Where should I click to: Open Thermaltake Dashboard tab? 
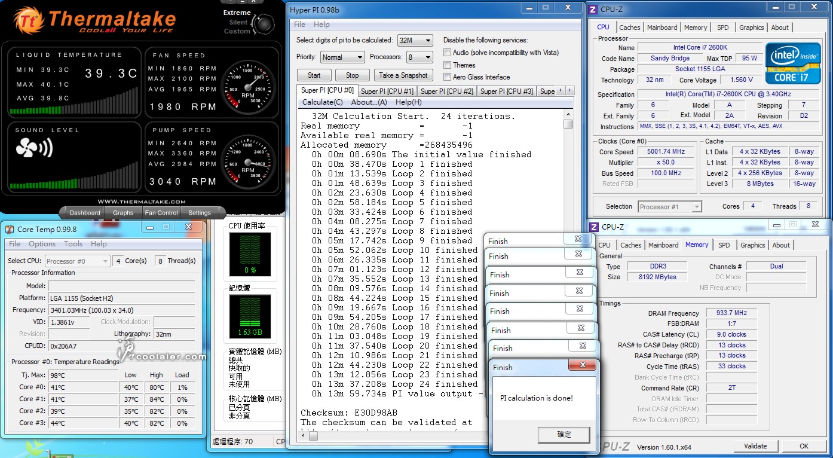(85, 212)
